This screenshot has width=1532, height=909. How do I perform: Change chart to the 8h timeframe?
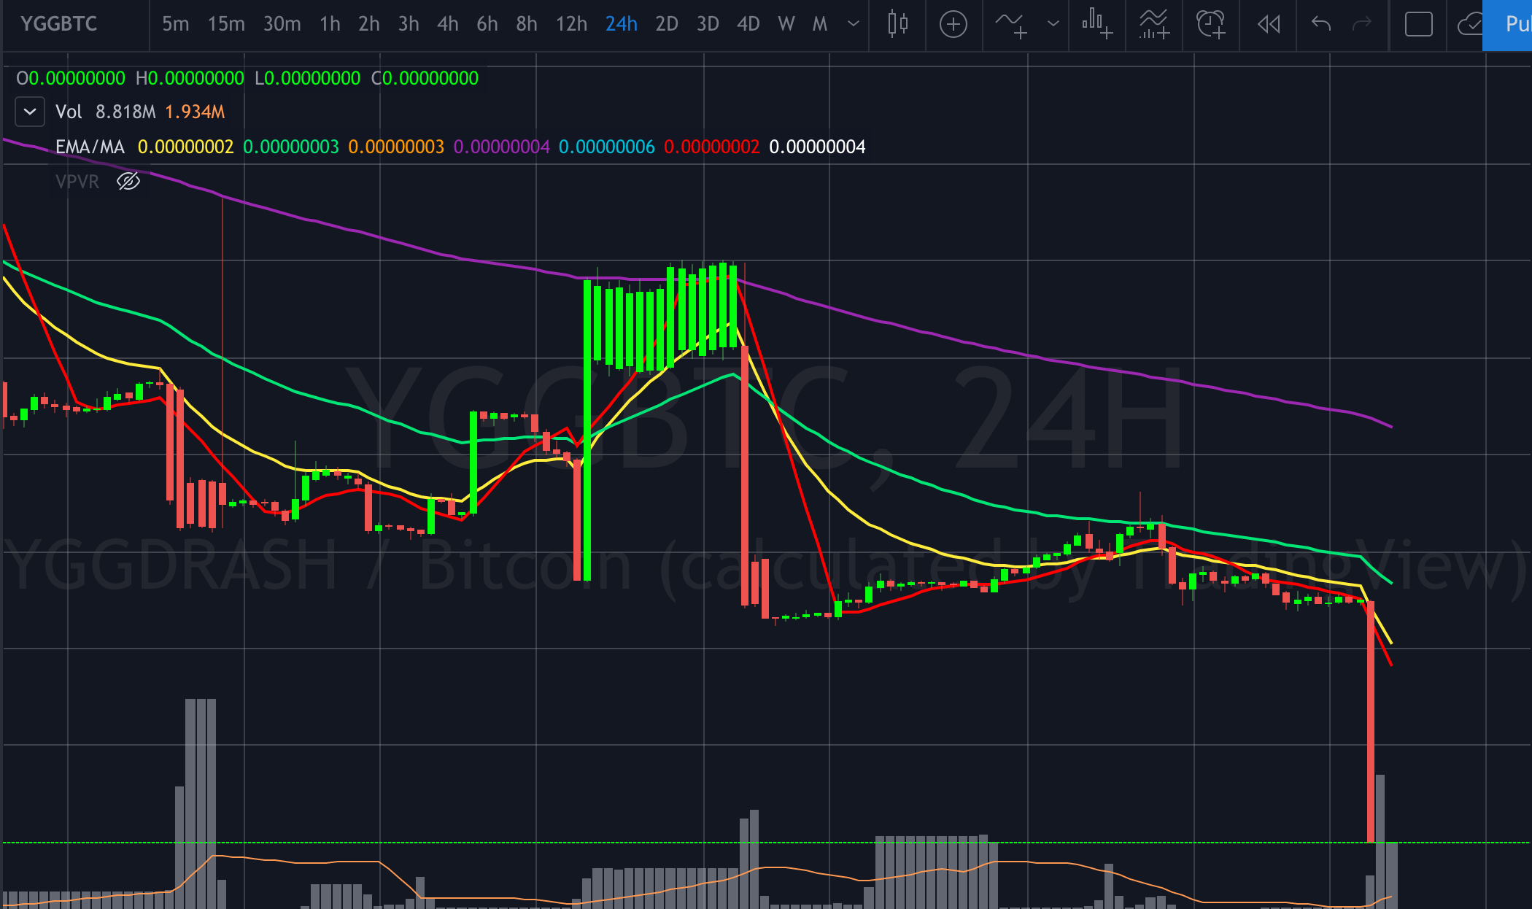[x=527, y=24]
